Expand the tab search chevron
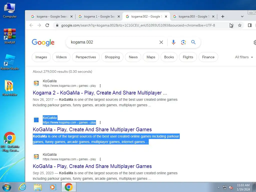This screenshot has width=256, height=192. coord(242,16)
